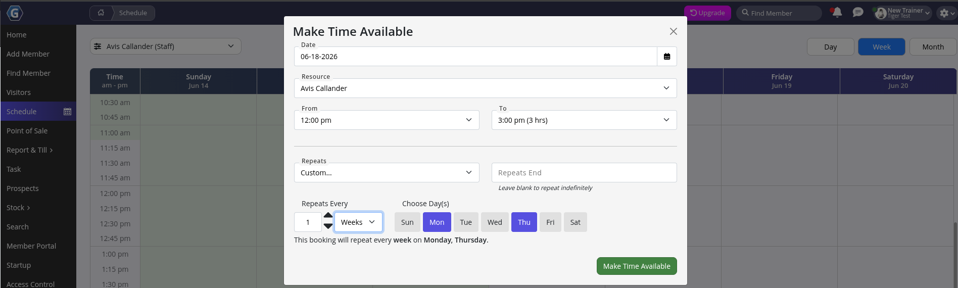Open the date calendar picker
958x288 pixels.
point(667,57)
